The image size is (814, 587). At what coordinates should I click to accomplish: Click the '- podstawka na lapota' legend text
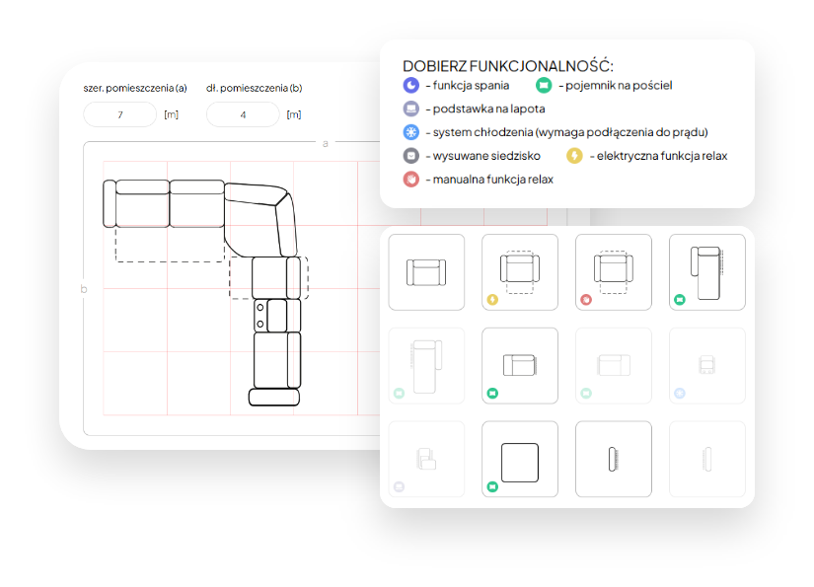(x=485, y=109)
